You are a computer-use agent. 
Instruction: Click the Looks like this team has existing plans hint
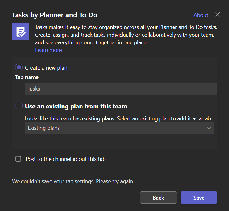point(118,118)
